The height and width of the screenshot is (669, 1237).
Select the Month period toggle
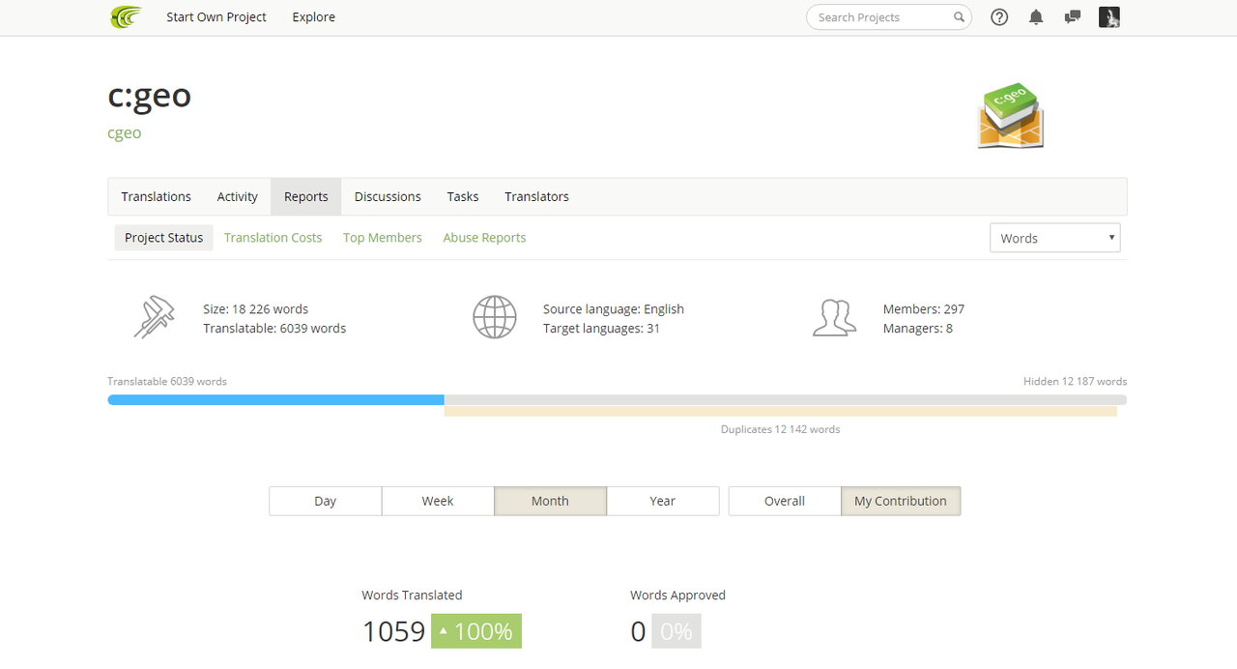pyautogui.click(x=551, y=501)
